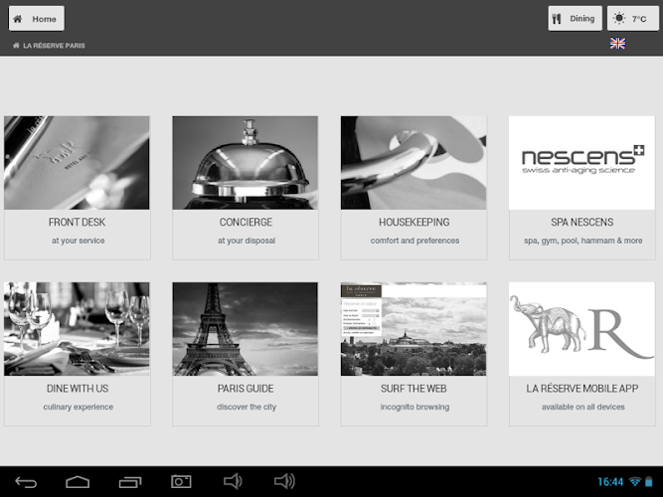Click 'at your disposal' subtitle
This screenshot has width=663, height=497.
[247, 241]
